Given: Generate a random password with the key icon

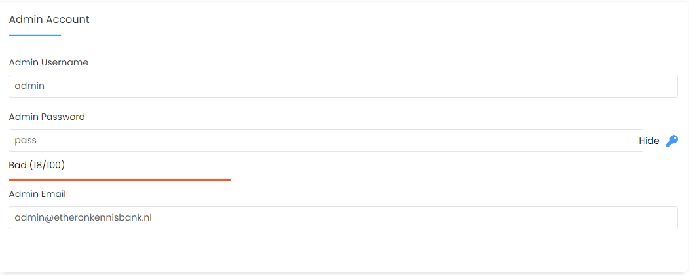Looking at the screenshot, I should click(672, 141).
